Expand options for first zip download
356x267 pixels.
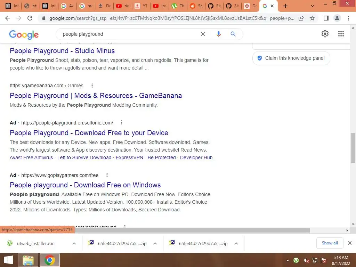pyautogui.click(x=155, y=243)
